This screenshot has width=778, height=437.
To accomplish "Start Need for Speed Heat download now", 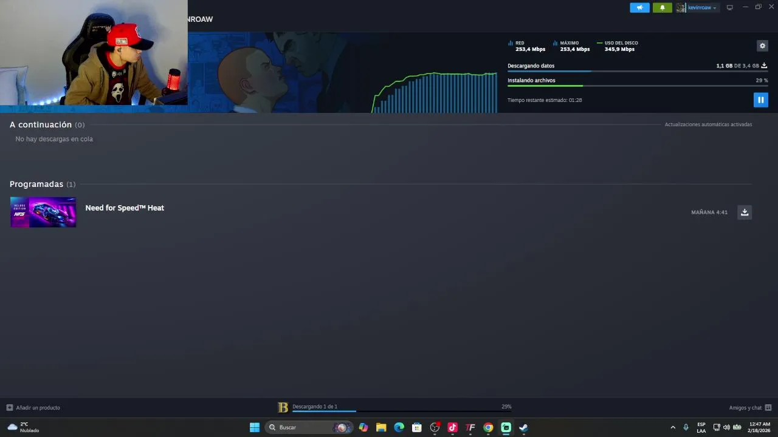I will click(x=745, y=212).
